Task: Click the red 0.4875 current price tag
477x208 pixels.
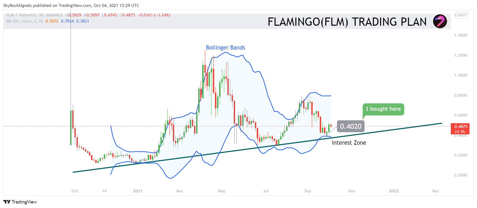Action: [x=460, y=129]
